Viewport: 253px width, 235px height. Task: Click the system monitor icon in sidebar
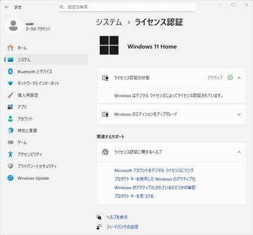point(10,59)
